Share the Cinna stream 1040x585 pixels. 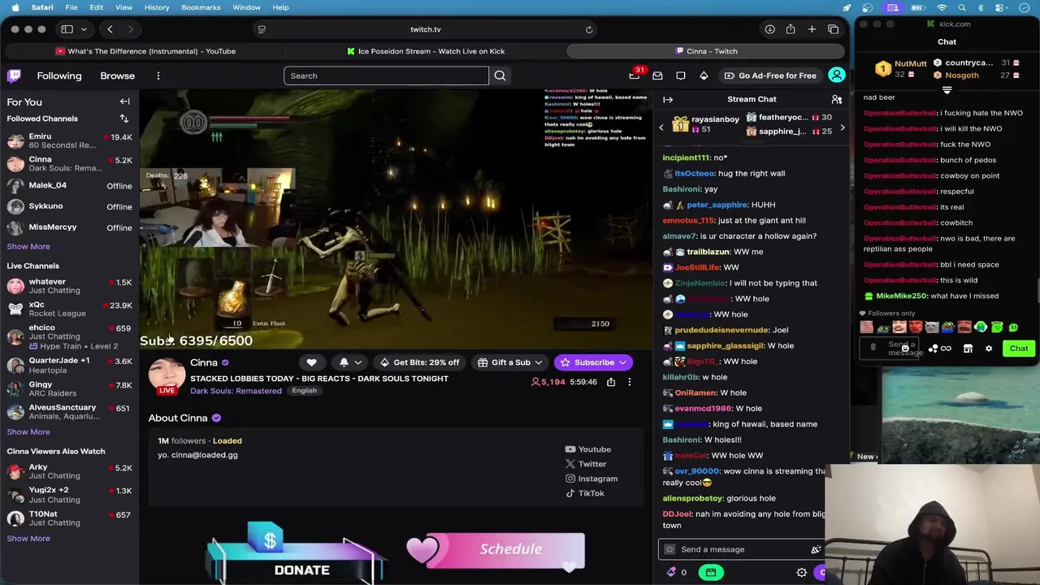611,382
